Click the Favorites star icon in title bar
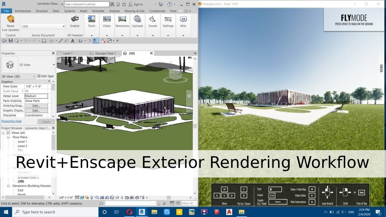The height and width of the screenshot is (217, 386). click(x=124, y=4)
